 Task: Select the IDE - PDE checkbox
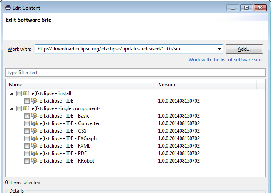point(27,153)
